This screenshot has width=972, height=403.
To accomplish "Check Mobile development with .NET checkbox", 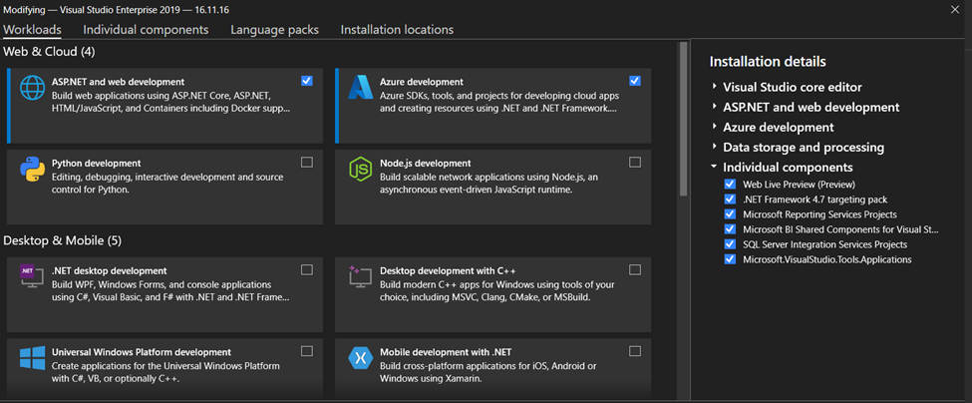I will tap(635, 351).
